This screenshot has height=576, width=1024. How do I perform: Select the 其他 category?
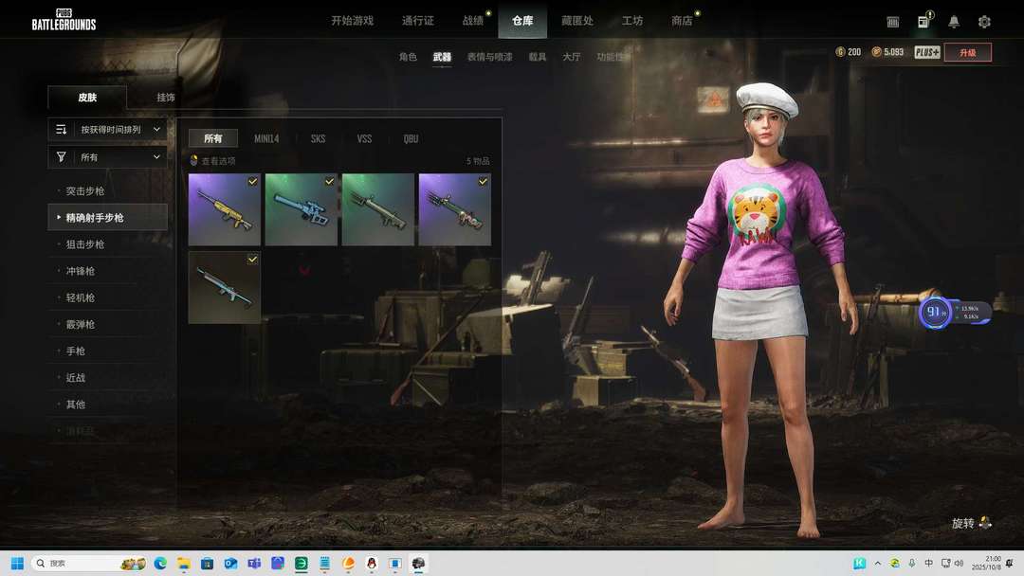[108, 405]
